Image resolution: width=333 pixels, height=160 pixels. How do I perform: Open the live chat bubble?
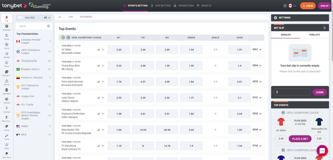pos(322,151)
